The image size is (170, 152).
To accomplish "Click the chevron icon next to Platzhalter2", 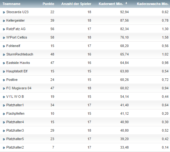I will (x=4, y=148).
